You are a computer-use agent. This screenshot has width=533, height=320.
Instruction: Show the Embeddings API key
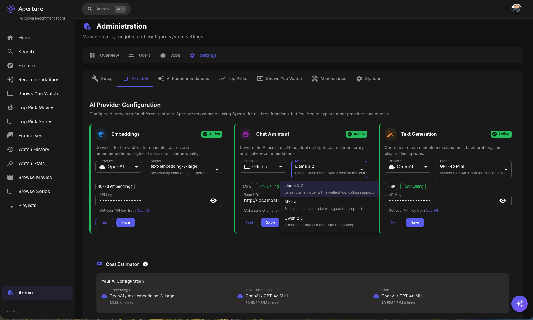213,201
